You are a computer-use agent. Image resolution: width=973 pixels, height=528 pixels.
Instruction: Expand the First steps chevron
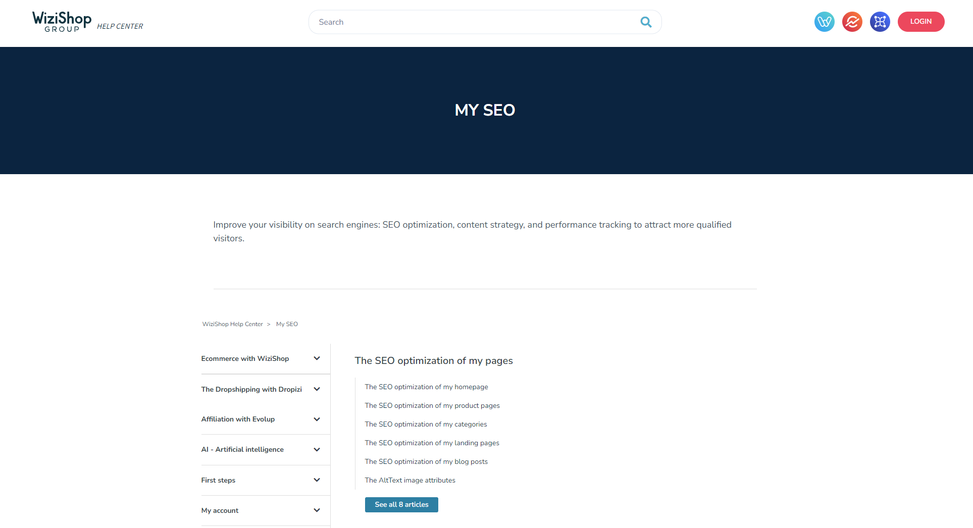pyautogui.click(x=317, y=480)
